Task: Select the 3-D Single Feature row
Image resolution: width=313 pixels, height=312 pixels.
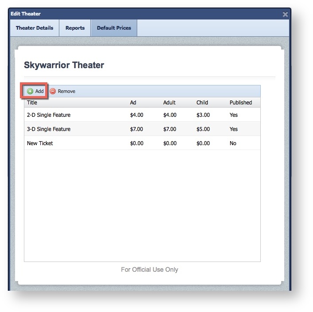Action: [49, 129]
